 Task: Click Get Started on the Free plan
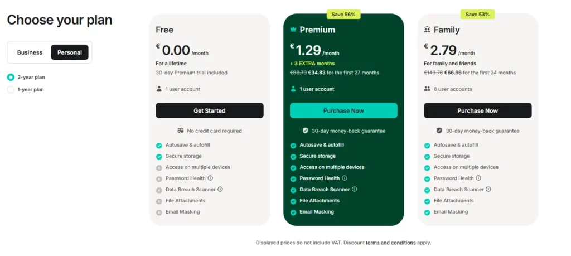coord(210,110)
